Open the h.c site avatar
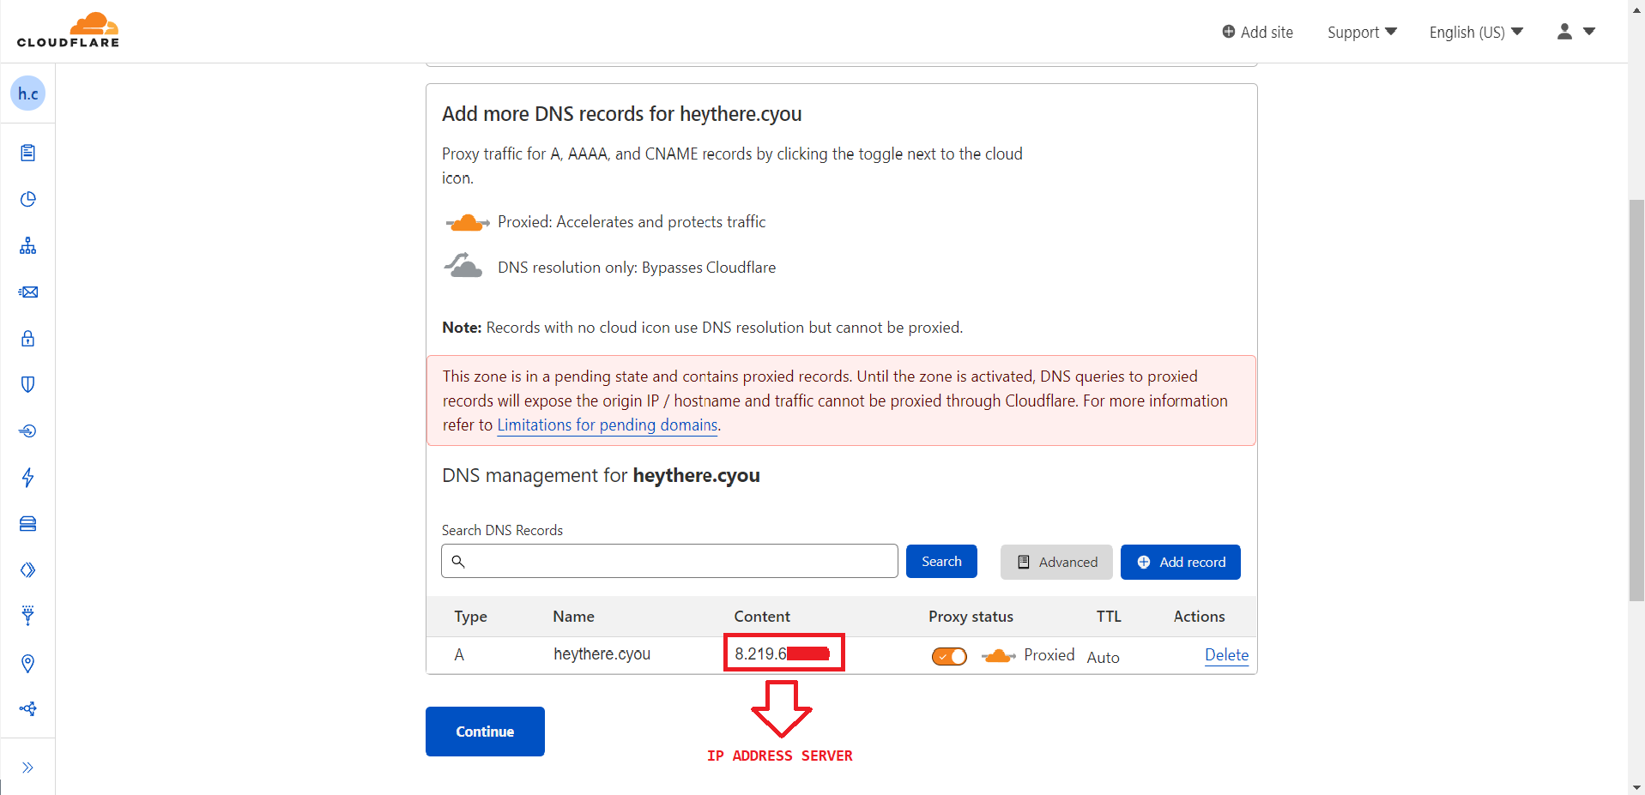The height and width of the screenshot is (795, 1645). (27, 93)
